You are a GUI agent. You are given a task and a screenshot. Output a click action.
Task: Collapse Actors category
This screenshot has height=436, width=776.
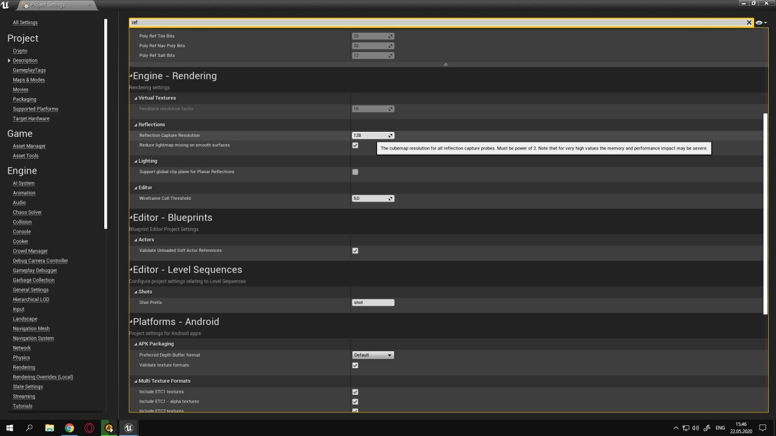(136, 240)
